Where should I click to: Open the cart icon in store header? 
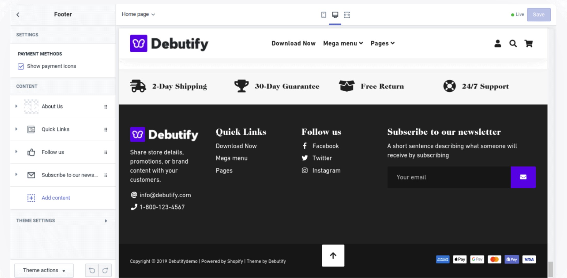tap(529, 43)
